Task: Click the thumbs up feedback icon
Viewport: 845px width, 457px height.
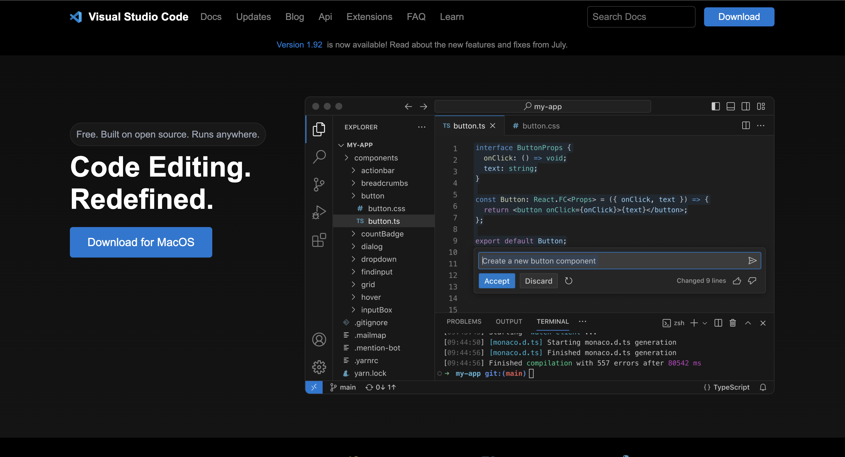Action: click(737, 281)
